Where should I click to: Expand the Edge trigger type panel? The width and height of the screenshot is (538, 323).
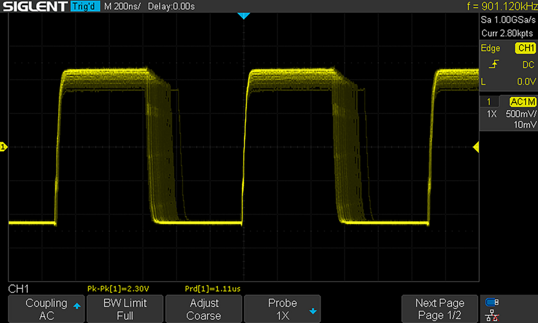point(490,48)
